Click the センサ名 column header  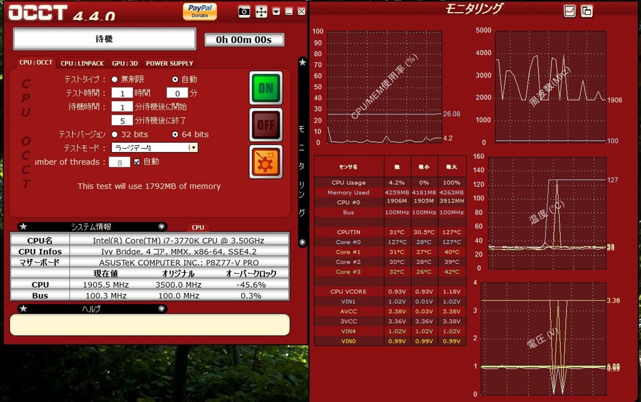pyautogui.click(x=349, y=166)
